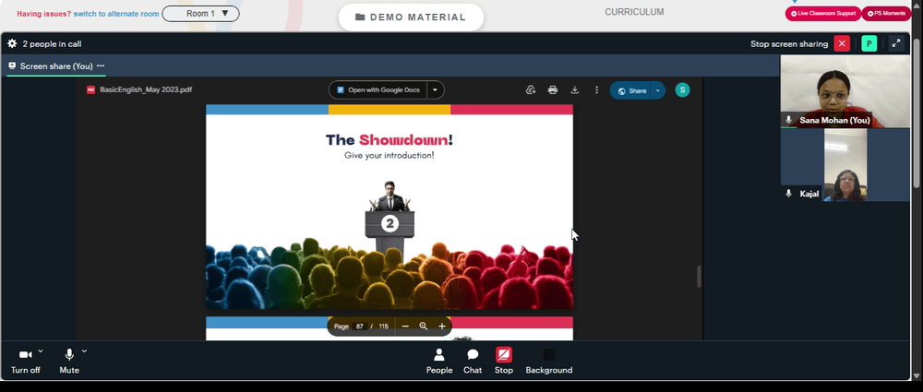Open the Chat panel

click(472, 361)
